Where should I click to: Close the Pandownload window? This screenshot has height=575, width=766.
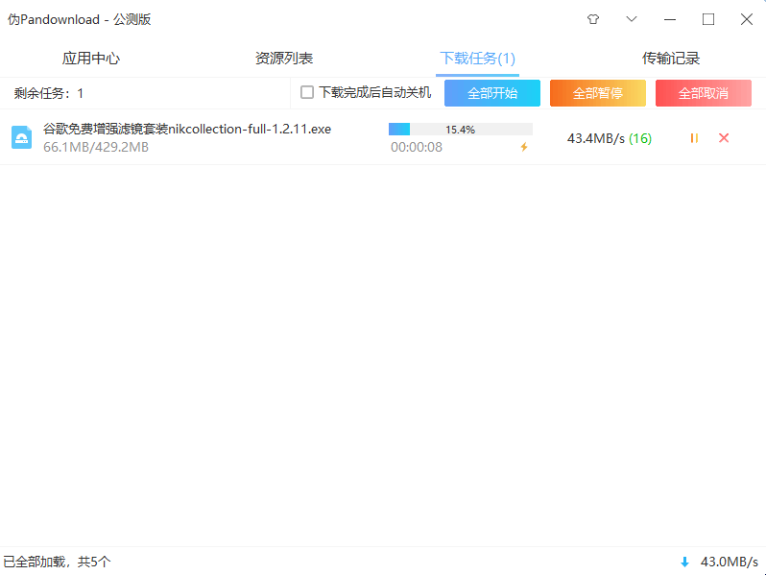(747, 19)
